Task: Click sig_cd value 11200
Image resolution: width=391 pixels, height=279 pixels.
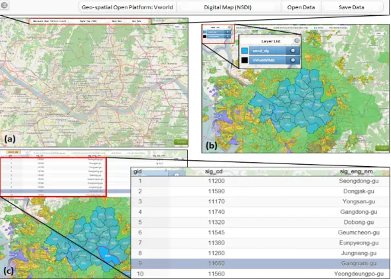Action: pyautogui.click(x=216, y=181)
